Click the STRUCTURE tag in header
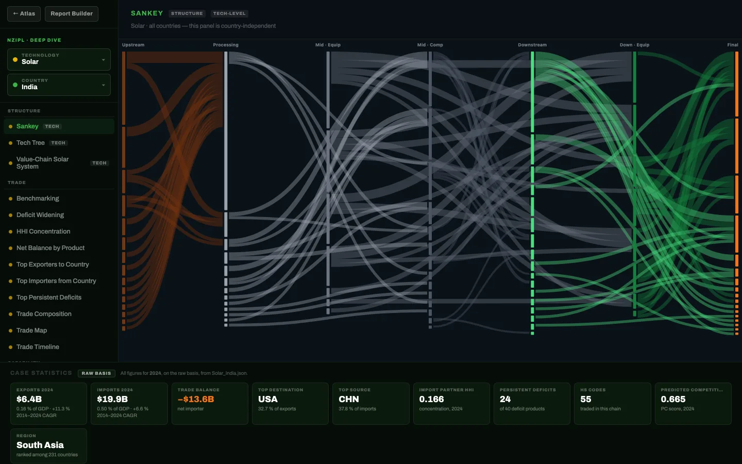Viewport: 742px width, 464px height. 187,13
